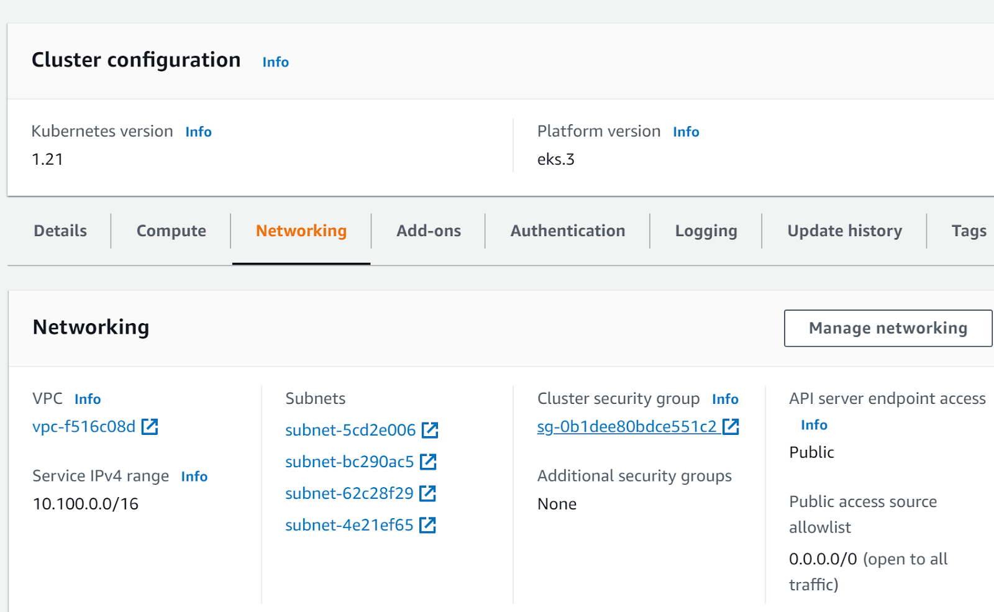Click external link icon beside subnet-4e21ef65

[x=427, y=525]
